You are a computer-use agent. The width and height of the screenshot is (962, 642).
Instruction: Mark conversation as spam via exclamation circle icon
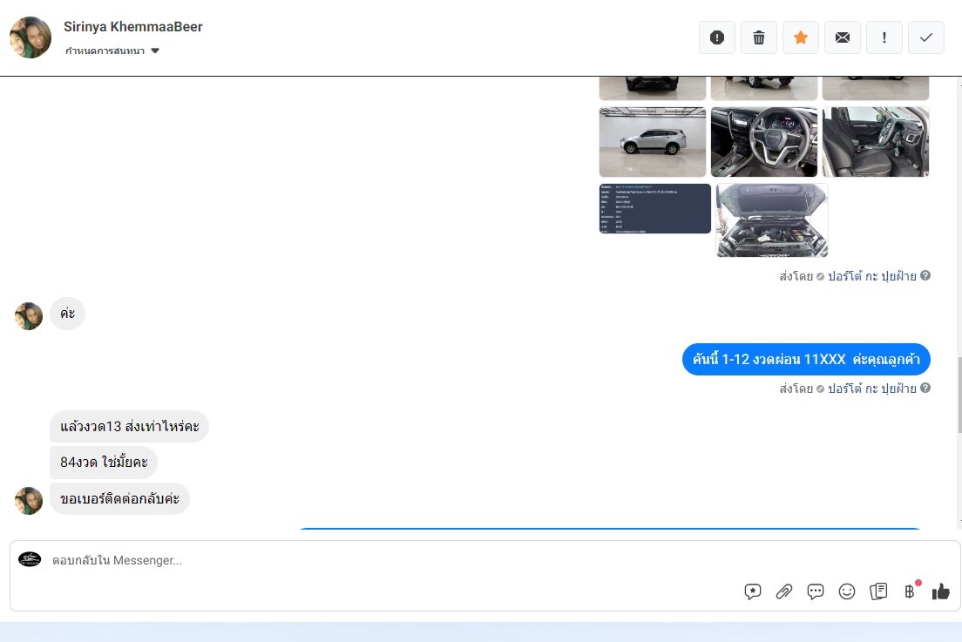716,37
